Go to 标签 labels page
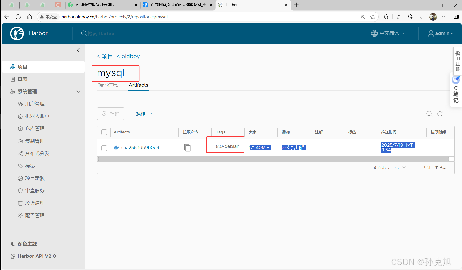 click(30, 166)
